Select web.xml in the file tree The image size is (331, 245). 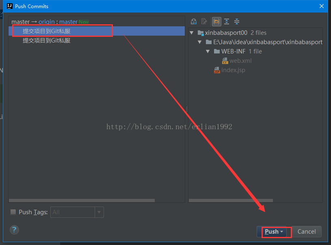click(x=240, y=61)
